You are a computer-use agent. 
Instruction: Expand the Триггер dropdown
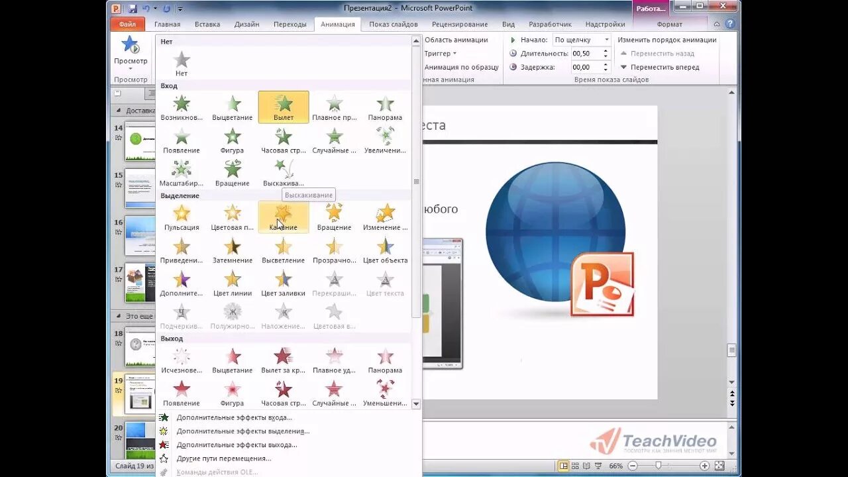[441, 53]
